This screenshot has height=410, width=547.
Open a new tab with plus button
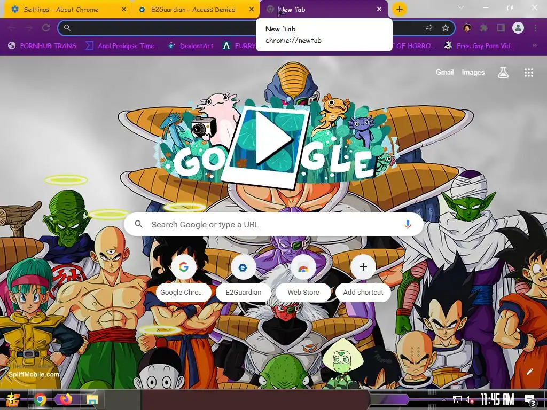(400, 9)
